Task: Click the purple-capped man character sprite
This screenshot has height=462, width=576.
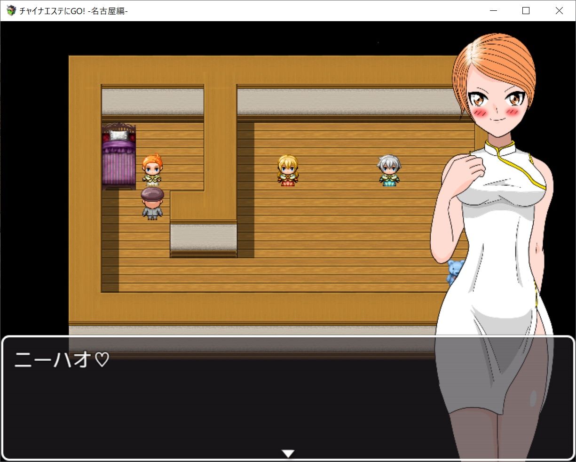Action: 151,203
